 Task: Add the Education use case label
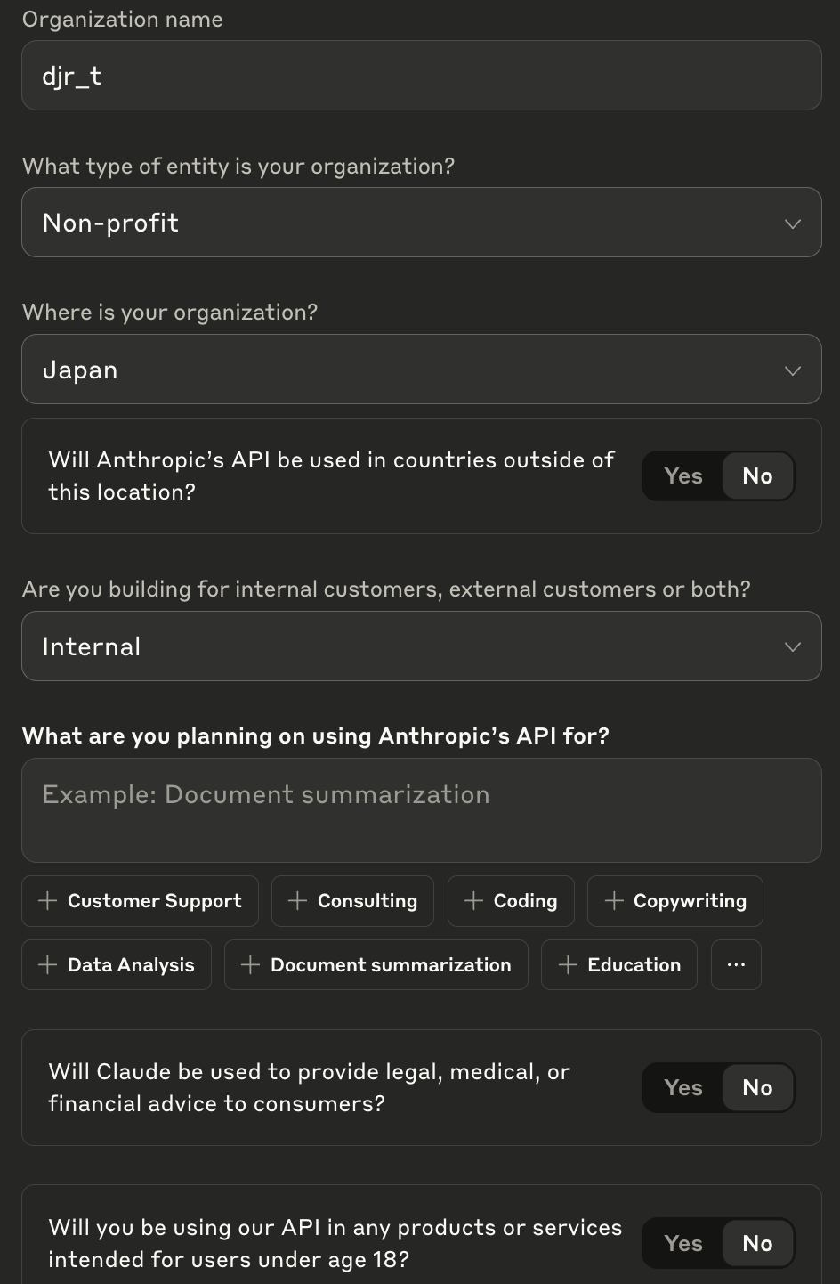634,965
